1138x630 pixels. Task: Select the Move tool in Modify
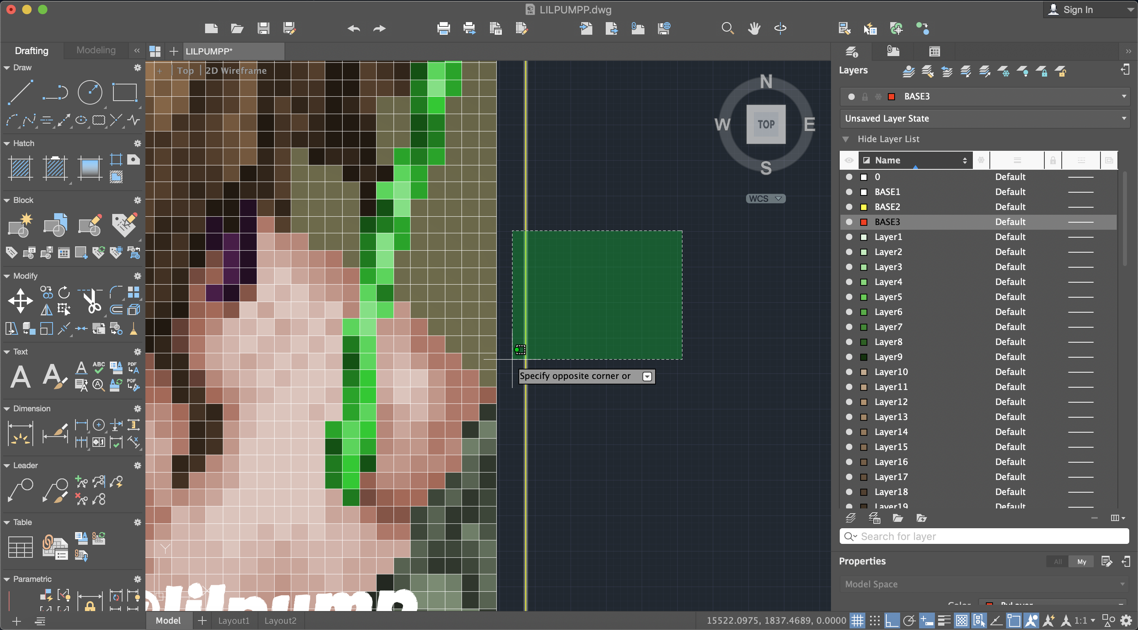pyautogui.click(x=20, y=301)
